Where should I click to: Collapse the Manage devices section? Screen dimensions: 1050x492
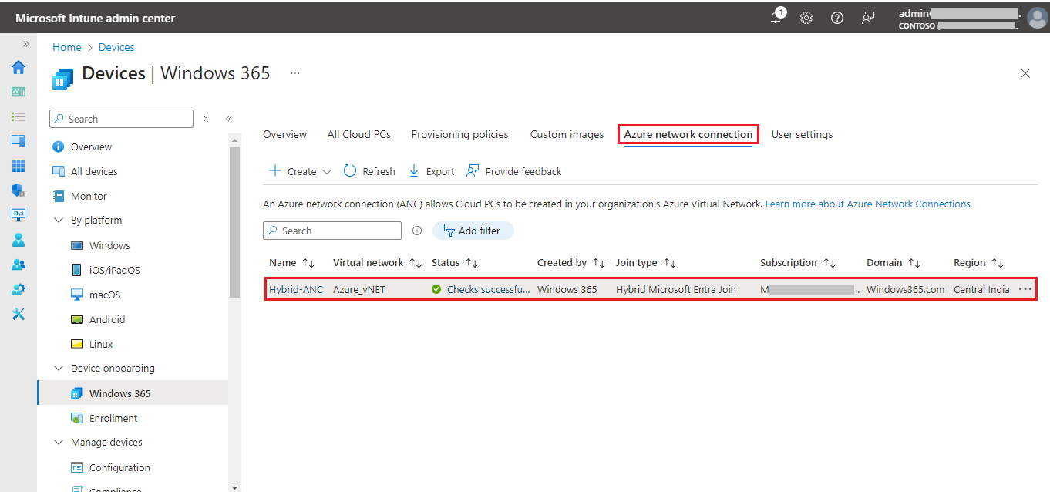tap(59, 443)
